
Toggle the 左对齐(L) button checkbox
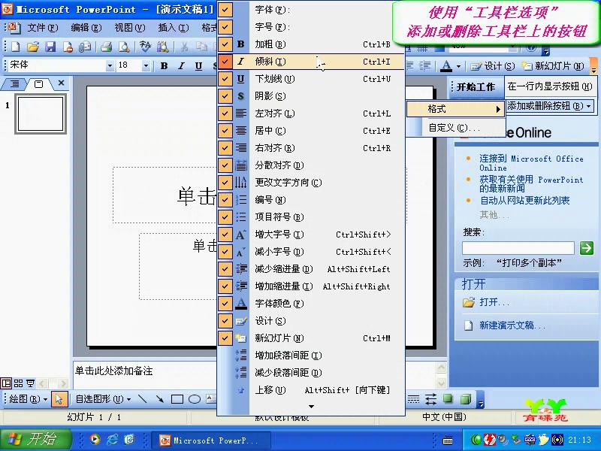coord(225,114)
